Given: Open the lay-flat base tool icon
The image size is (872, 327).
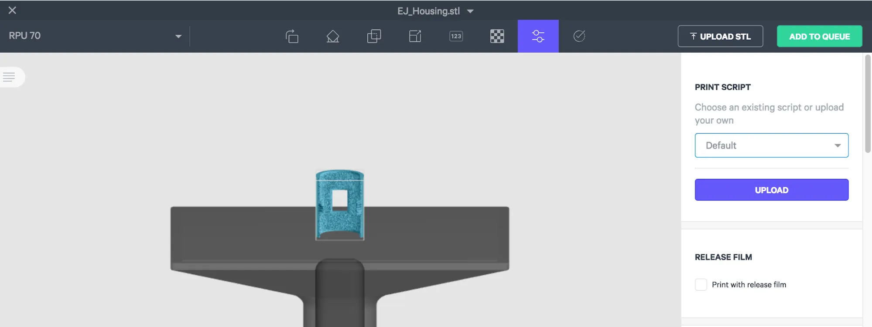Looking at the screenshot, I should (x=333, y=36).
